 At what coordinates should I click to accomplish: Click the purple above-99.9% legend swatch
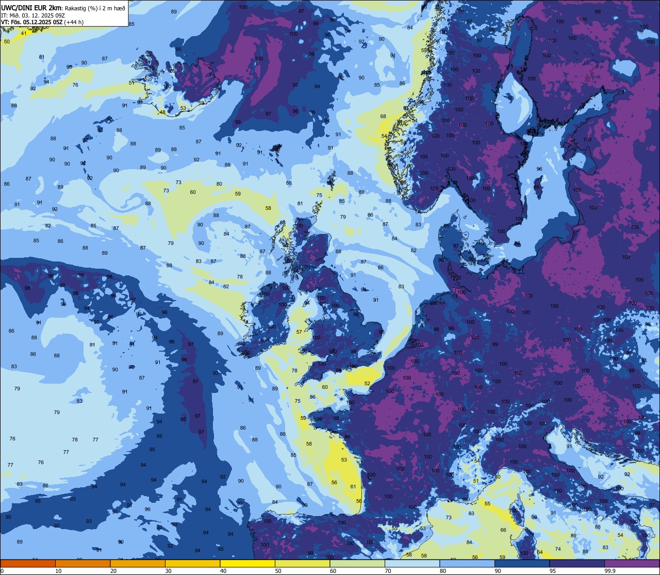[632, 564]
